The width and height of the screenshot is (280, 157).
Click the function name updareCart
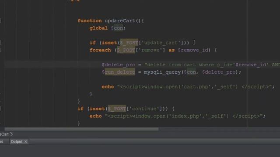pyautogui.click(x=120, y=21)
